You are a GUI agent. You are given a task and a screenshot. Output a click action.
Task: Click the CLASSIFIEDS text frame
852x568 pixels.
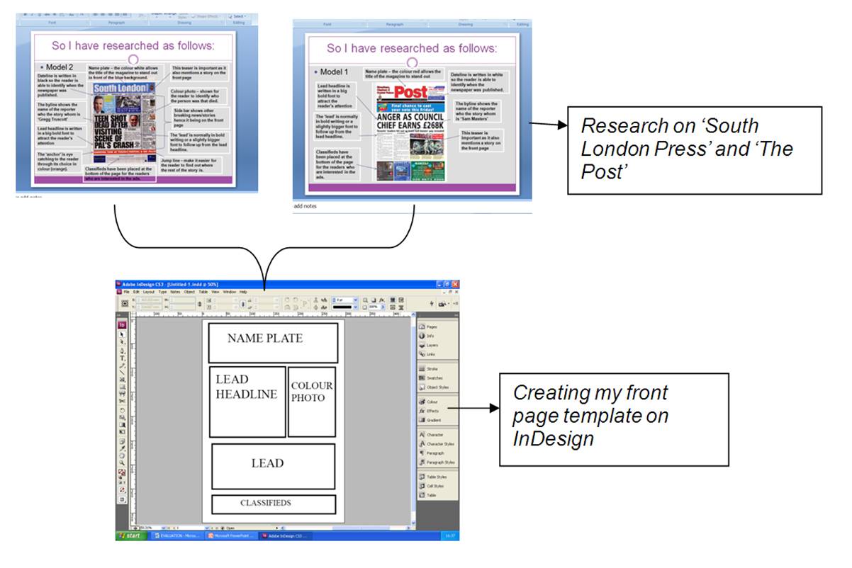(x=273, y=504)
